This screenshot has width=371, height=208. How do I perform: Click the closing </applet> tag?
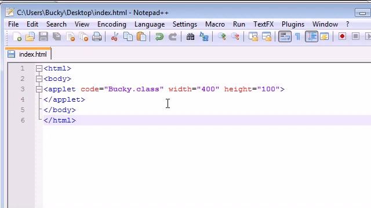(64, 99)
